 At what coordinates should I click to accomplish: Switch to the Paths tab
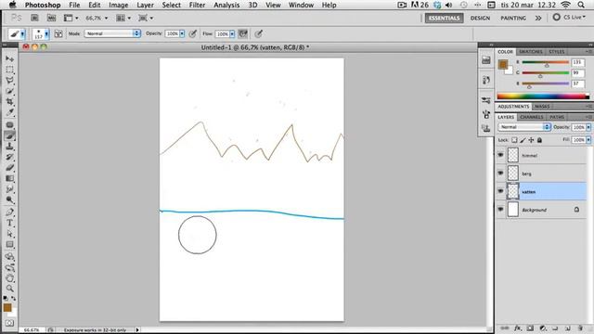click(x=557, y=117)
